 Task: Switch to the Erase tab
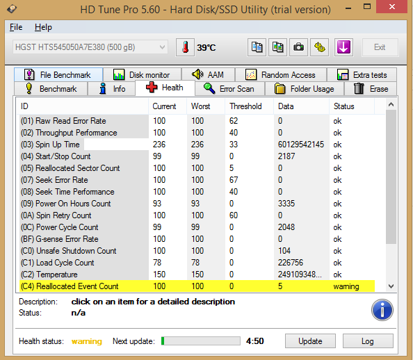[x=371, y=89]
